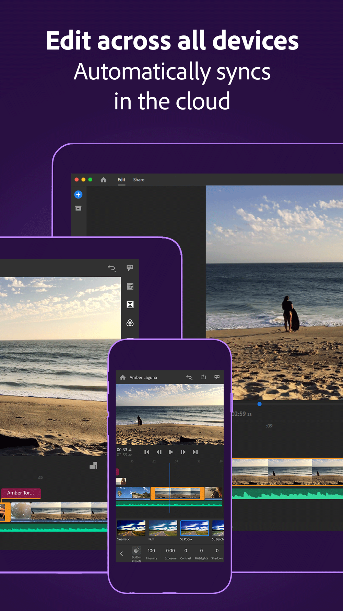Click the Amber Laguna project title
343x611 pixels.
(x=143, y=377)
